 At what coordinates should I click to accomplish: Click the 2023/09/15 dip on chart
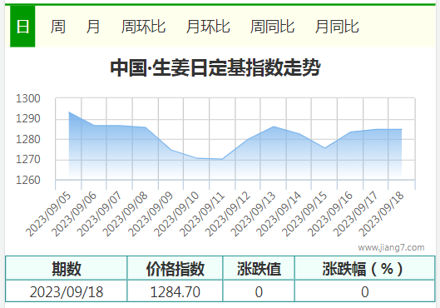[x=324, y=148]
